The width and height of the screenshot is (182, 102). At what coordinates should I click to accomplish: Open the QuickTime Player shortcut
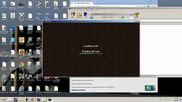pos(13,29)
